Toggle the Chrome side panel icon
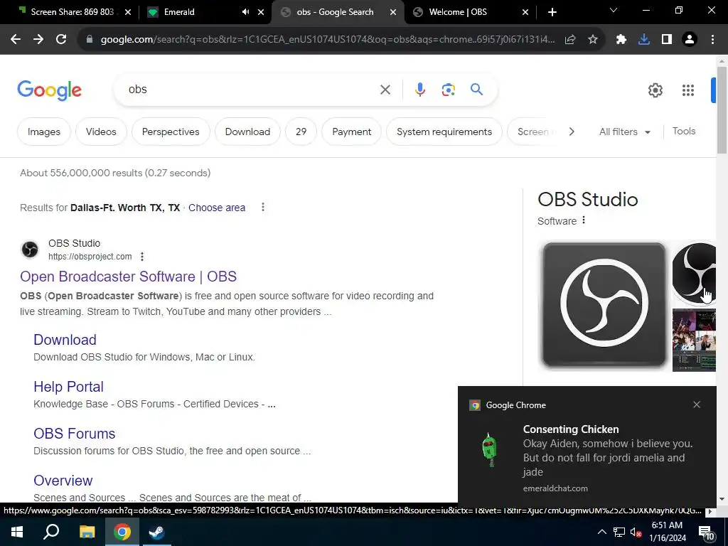The width and height of the screenshot is (728, 546). (667, 40)
